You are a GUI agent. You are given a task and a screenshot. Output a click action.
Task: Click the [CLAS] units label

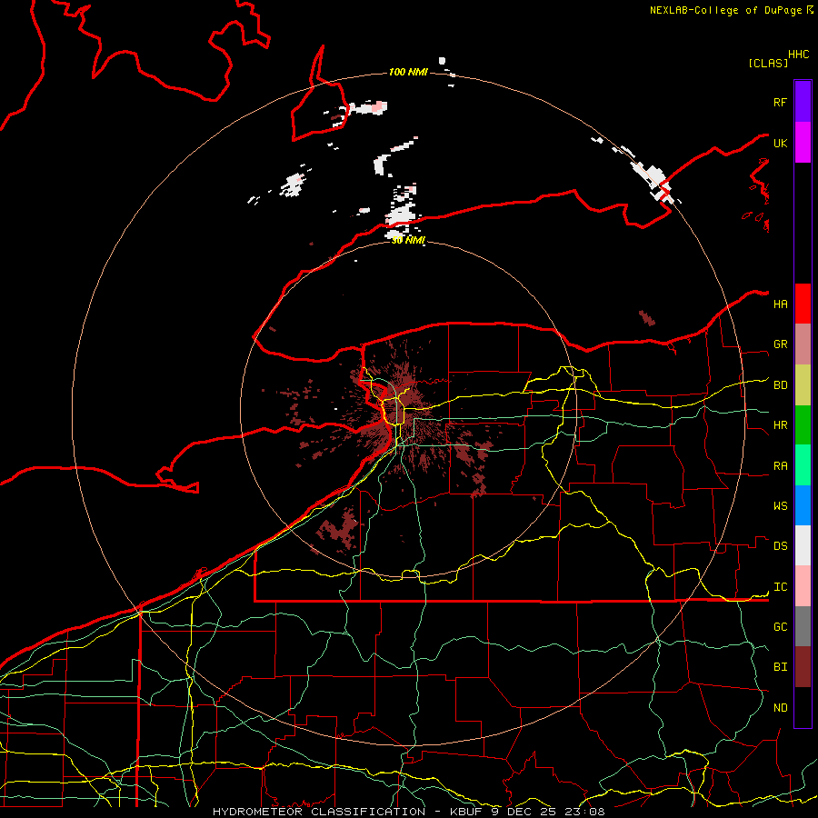(x=768, y=63)
